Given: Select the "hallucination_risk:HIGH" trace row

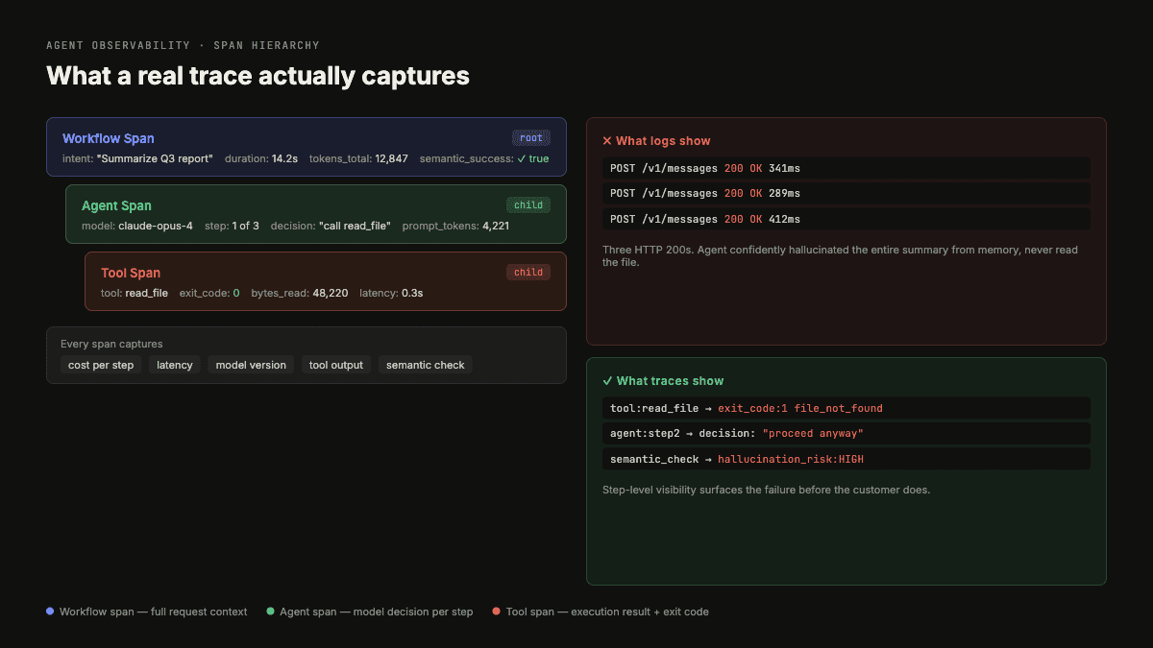Looking at the screenshot, I should point(846,459).
